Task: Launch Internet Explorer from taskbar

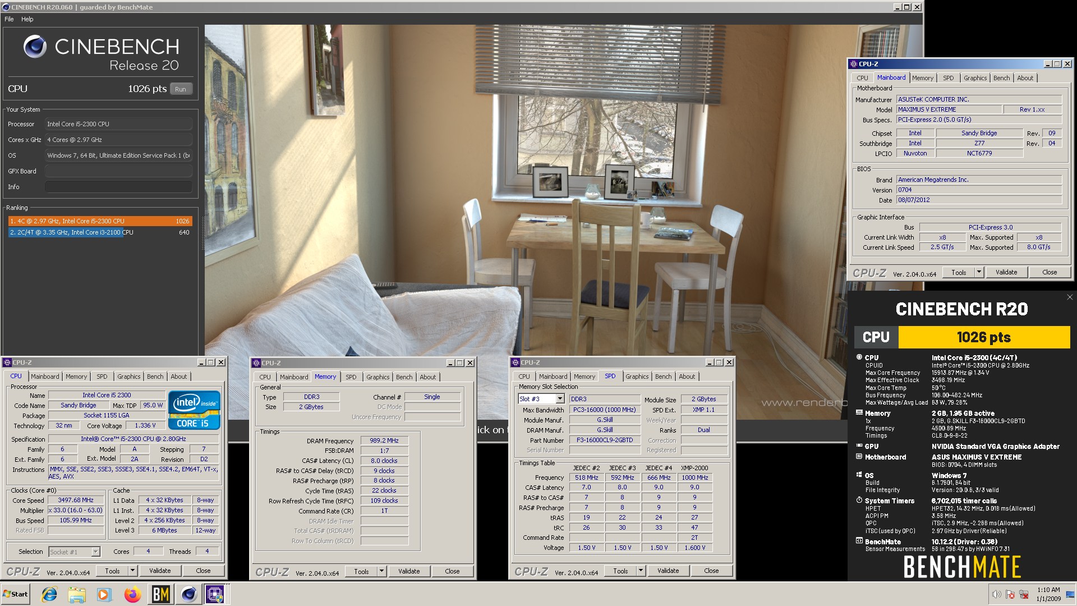Action: coord(49,594)
